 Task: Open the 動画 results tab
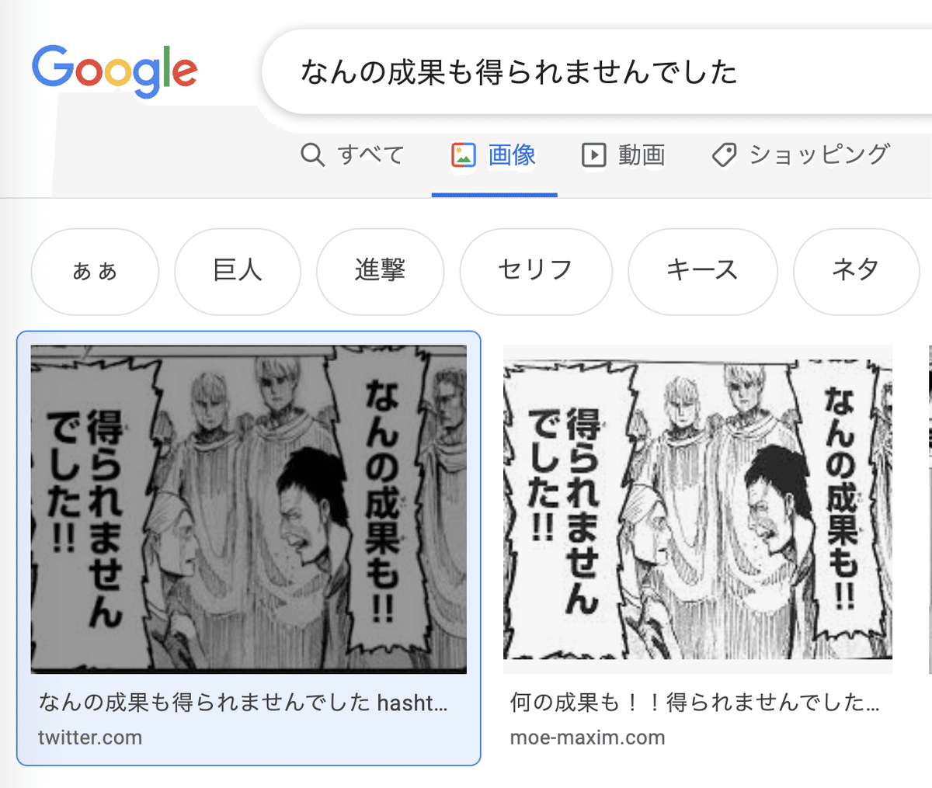click(x=624, y=154)
